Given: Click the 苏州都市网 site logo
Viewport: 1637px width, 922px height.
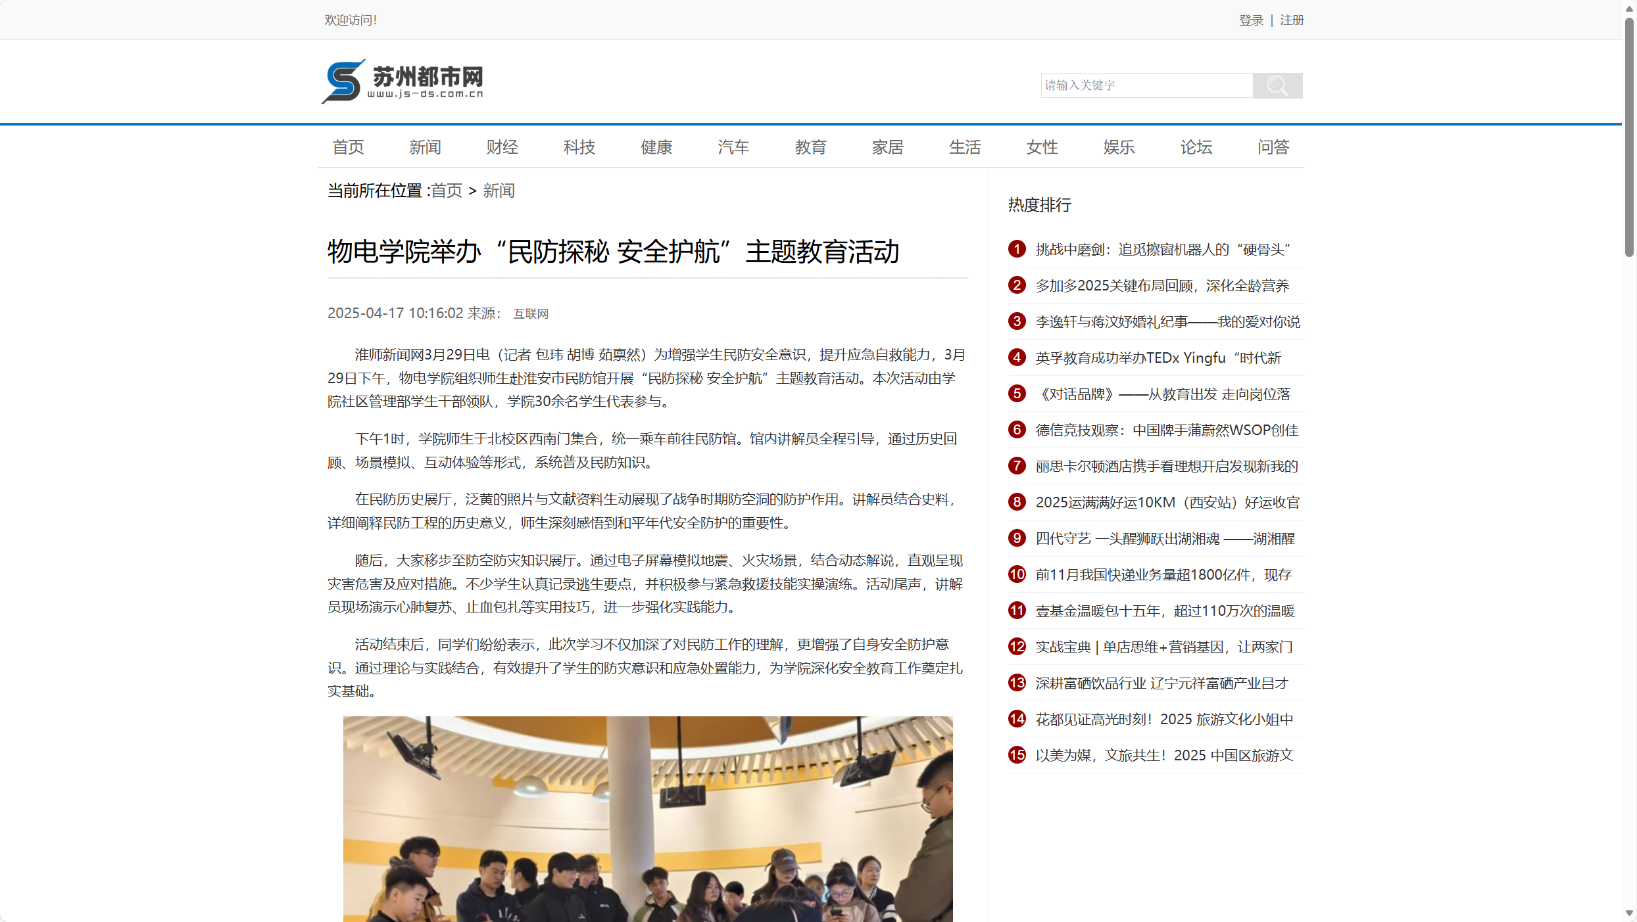Looking at the screenshot, I should coord(401,81).
